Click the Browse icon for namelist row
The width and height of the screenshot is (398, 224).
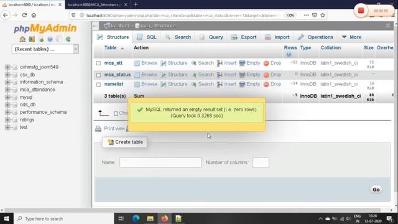pyautogui.click(x=137, y=85)
